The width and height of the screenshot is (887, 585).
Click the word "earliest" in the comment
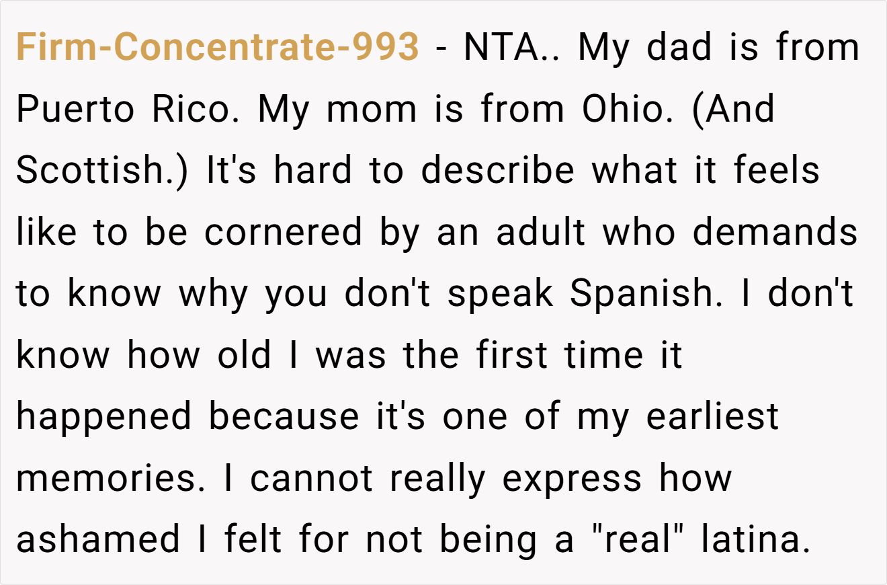click(712, 418)
